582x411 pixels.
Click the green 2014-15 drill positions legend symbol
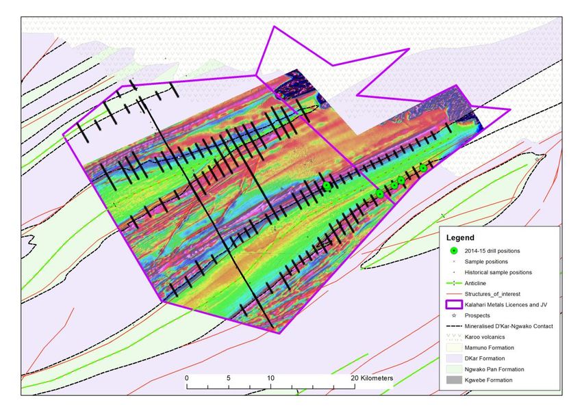(453, 251)
